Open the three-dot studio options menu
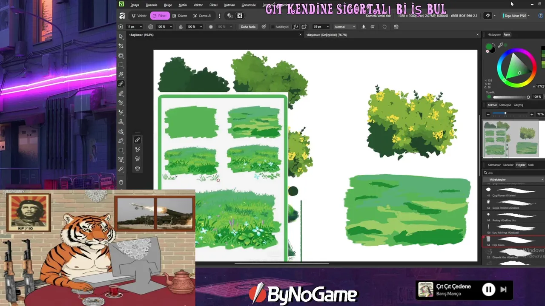Image resolution: width=545 pixels, height=306 pixels. (220, 16)
